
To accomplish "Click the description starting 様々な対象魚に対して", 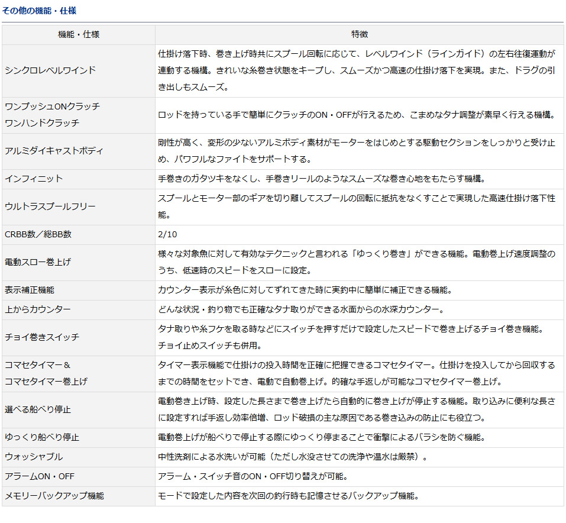I will [x=357, y=262].
